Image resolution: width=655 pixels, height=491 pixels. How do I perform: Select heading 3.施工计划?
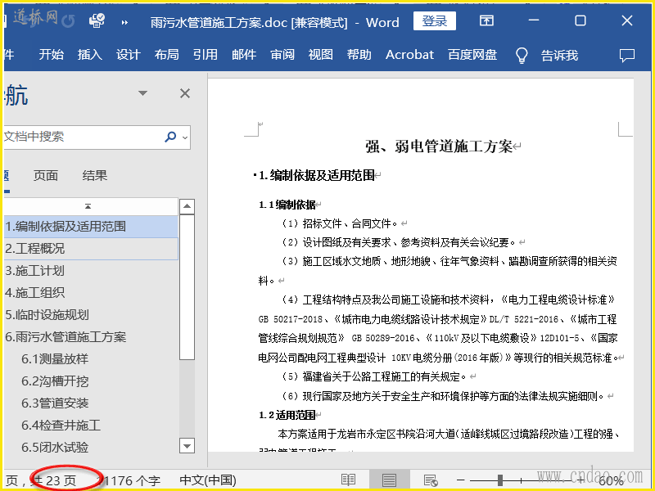click(x=91, y=271)
